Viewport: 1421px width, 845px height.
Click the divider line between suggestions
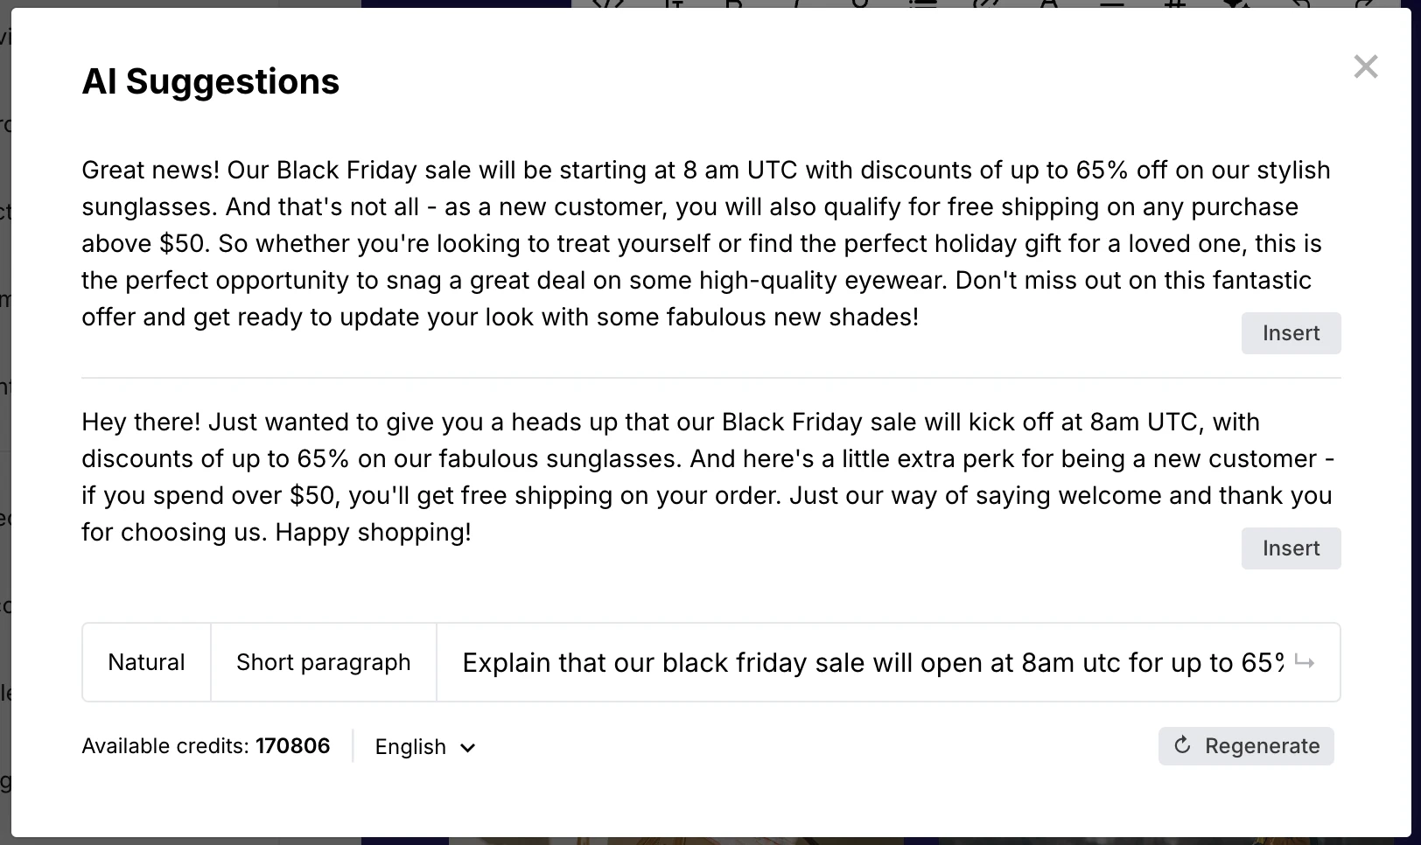coord(710,378)
